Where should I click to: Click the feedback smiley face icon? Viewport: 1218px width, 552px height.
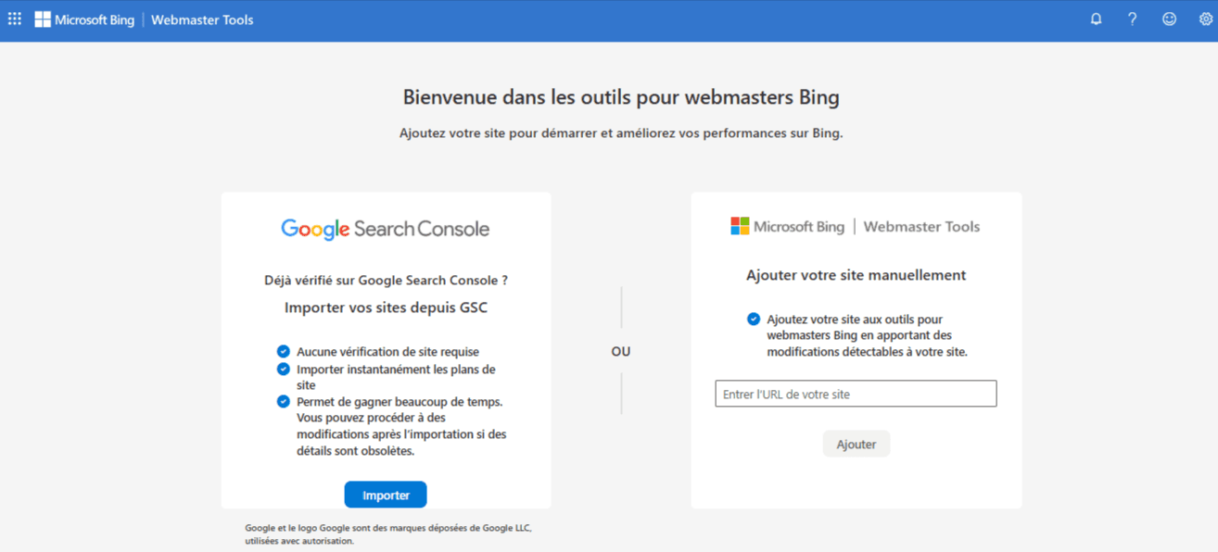[x=1169, y=19]
